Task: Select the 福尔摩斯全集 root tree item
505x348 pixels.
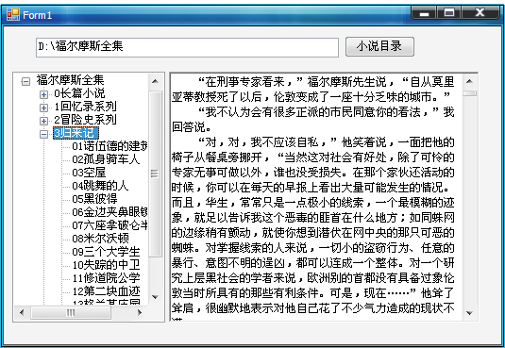Action: coord(70,80)
